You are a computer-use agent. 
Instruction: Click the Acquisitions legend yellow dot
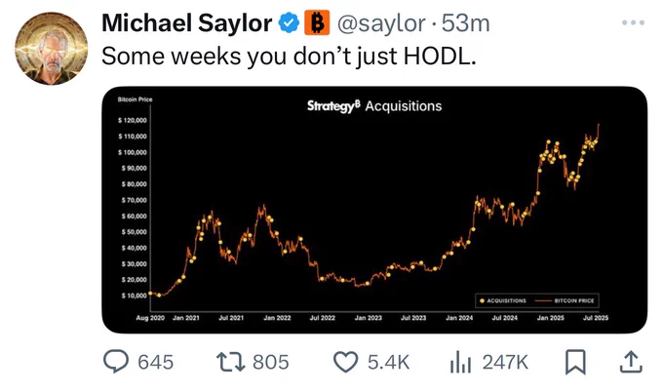click(482, 300)
